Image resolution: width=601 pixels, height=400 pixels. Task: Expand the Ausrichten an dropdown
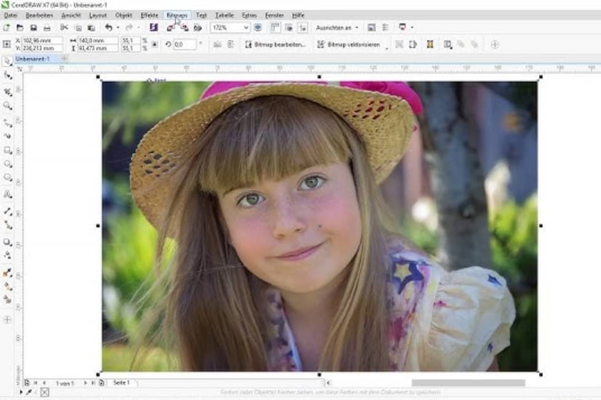pyautogui.click(x=357, y=28)
